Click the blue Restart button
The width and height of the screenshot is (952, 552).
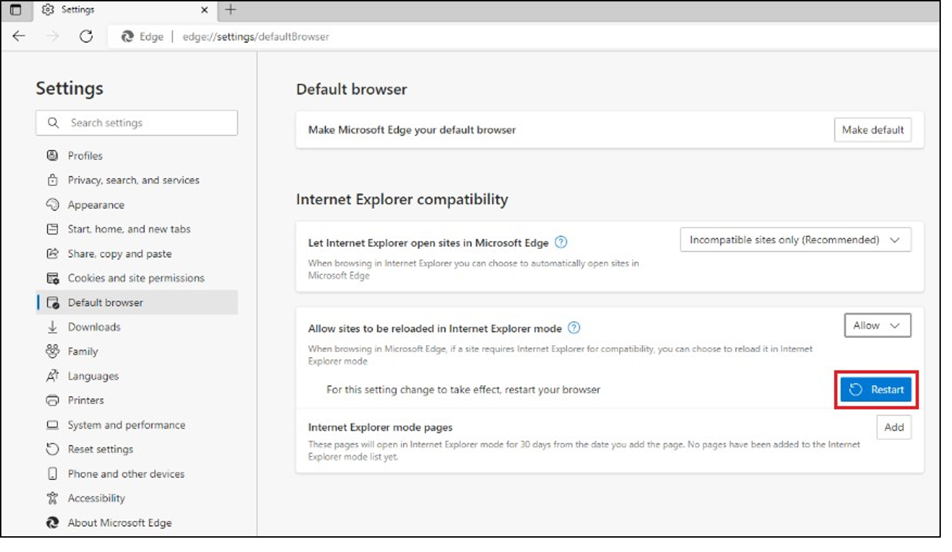[x=876, y=389]
